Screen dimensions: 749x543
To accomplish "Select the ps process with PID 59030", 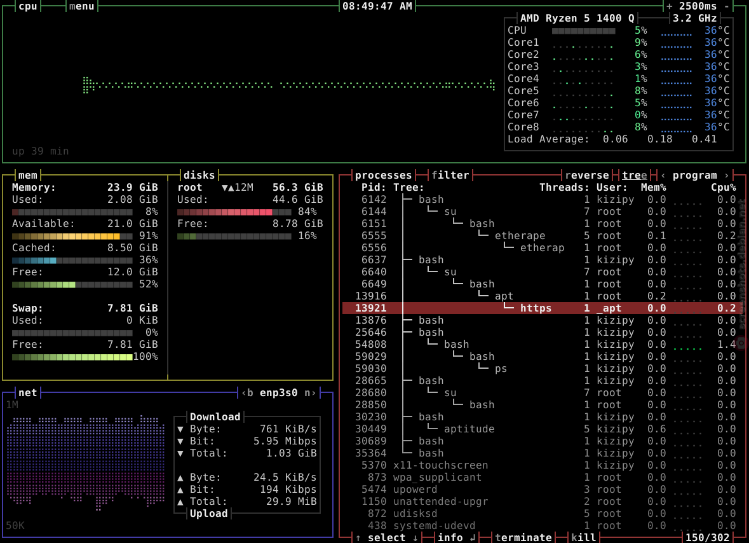I will 539,369.
